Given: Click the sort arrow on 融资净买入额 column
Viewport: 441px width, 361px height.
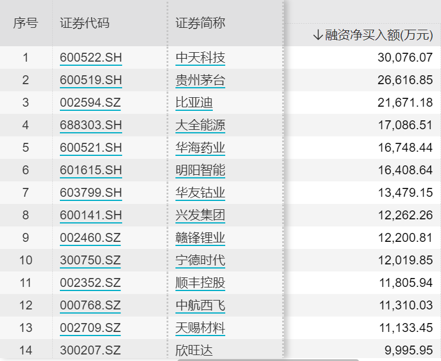Looking at the screenshot, I should pos(318,35).
